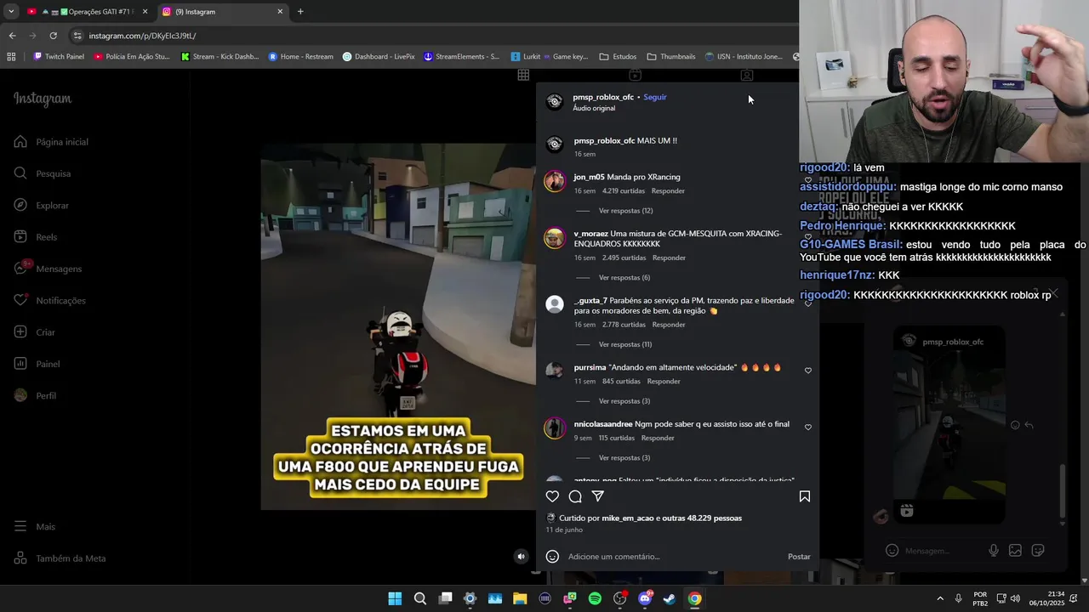The width and height of the screenshot is (1089, 612).
Task: Open the Estudos bookmarks folder
Action: [618, 57]
